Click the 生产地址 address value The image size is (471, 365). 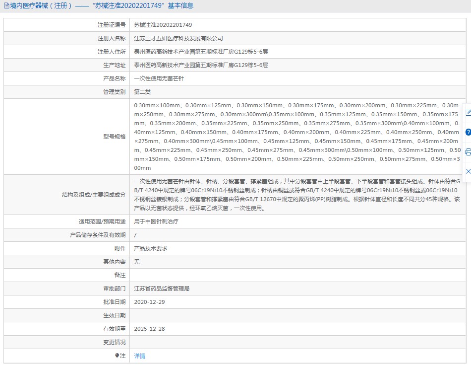(x=201, y=65)
